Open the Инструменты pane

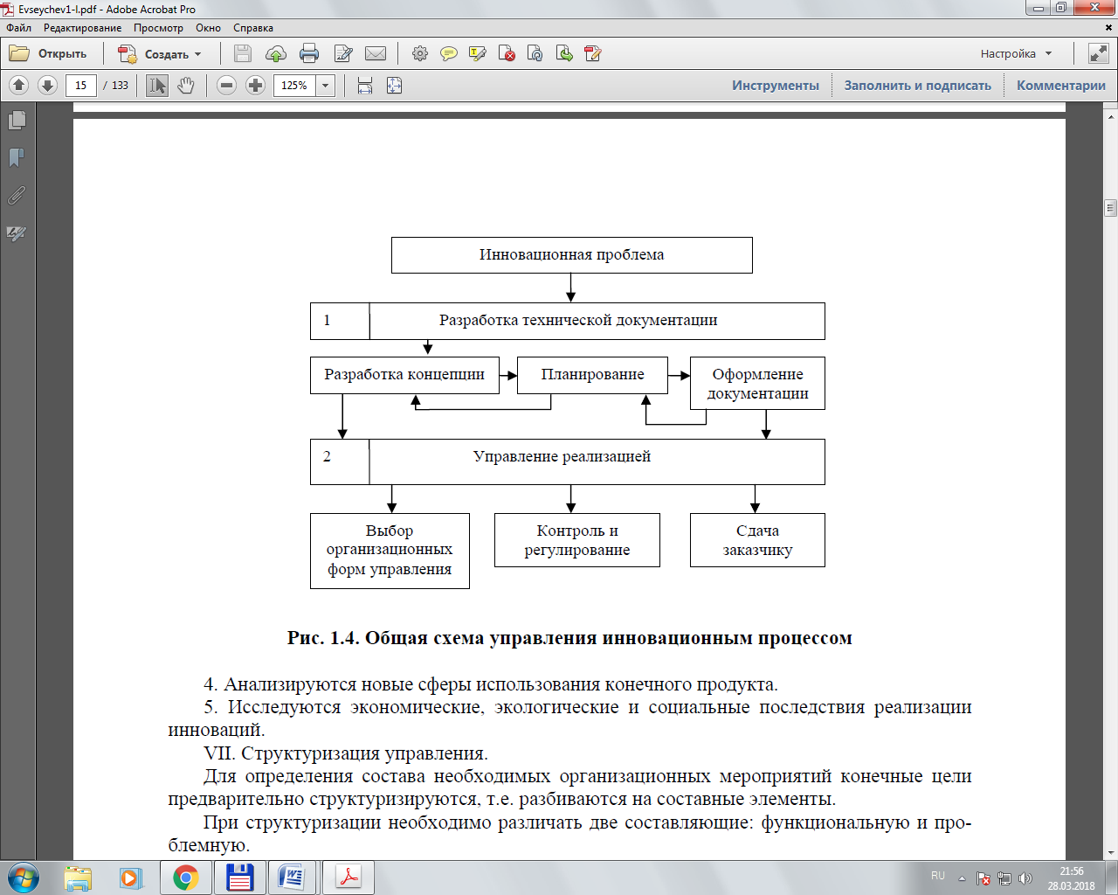point(775,86)
